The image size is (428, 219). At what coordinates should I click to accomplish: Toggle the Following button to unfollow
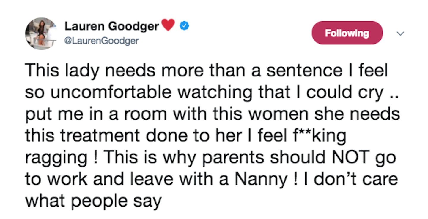pos(347,33)
